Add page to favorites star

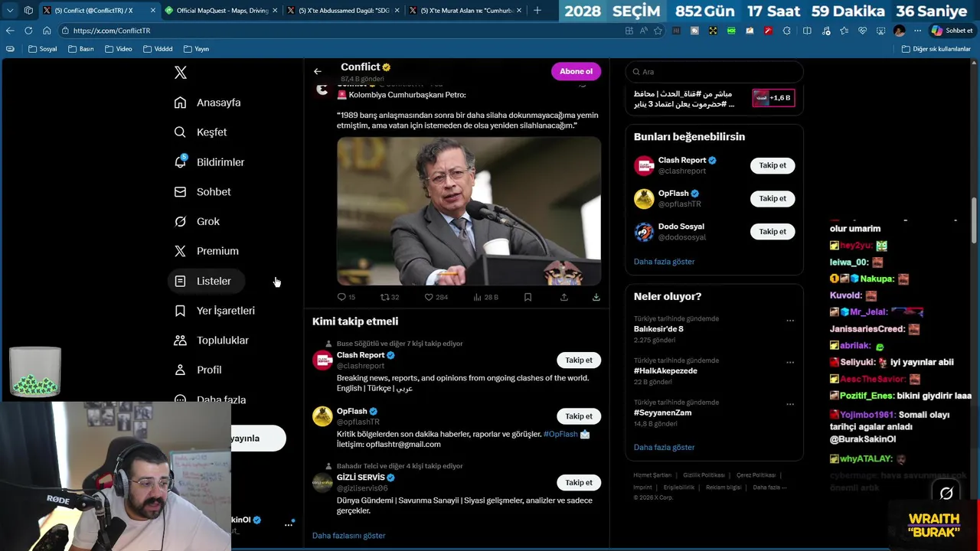(658, 31)
